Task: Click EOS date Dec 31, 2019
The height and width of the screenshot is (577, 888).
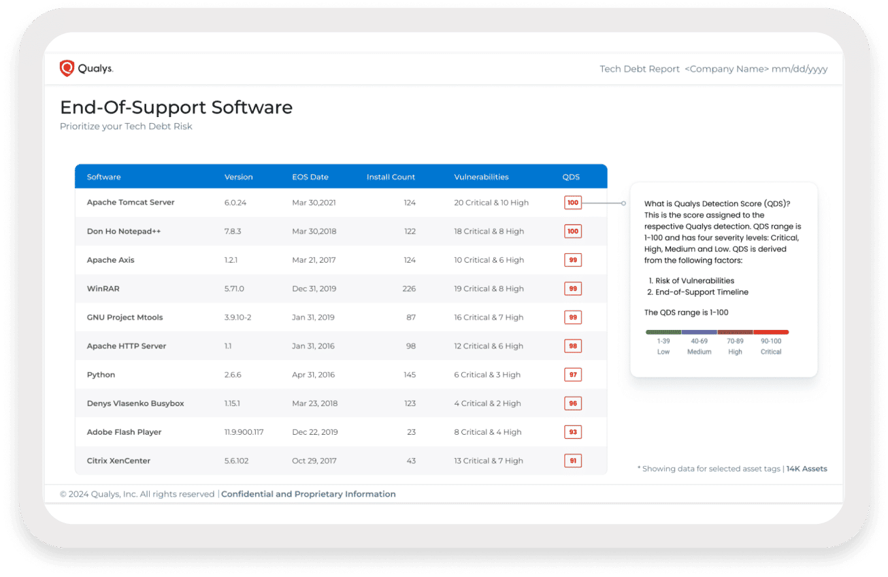Action: [314, 288]
